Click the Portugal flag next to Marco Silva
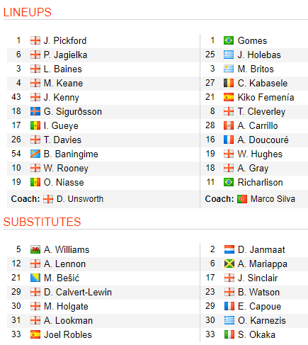308x345 pixels. point(242,199)
